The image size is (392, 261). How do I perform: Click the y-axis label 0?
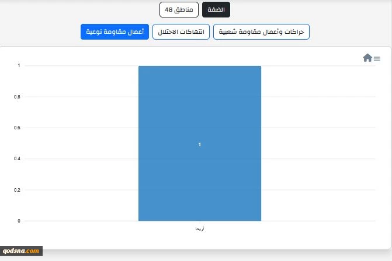(x=19, y=221)
